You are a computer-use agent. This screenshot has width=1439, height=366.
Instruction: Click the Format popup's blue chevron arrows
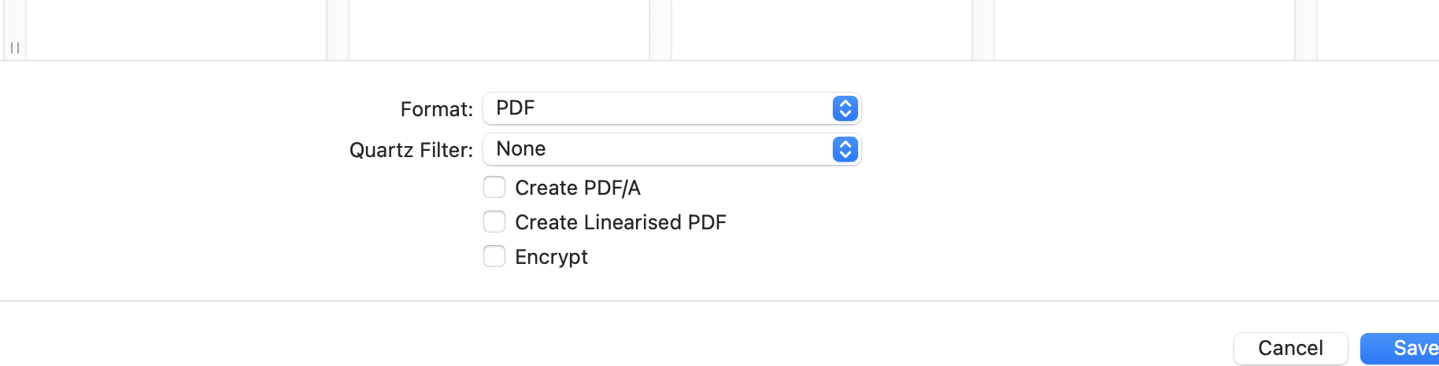pos(845,108)
